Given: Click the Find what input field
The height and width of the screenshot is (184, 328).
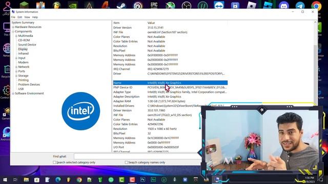Looking at the screenshot, I should pyautogui.click(x=137, y=156).
